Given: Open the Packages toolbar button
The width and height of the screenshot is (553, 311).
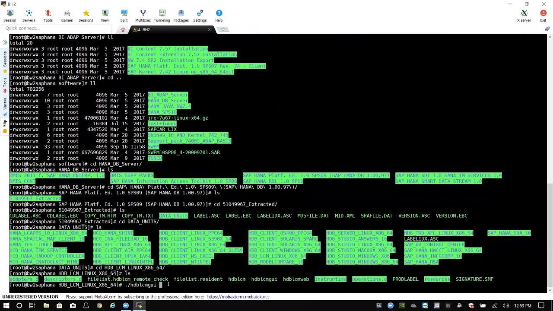Looking at the screenshot, I should point(181,16).
